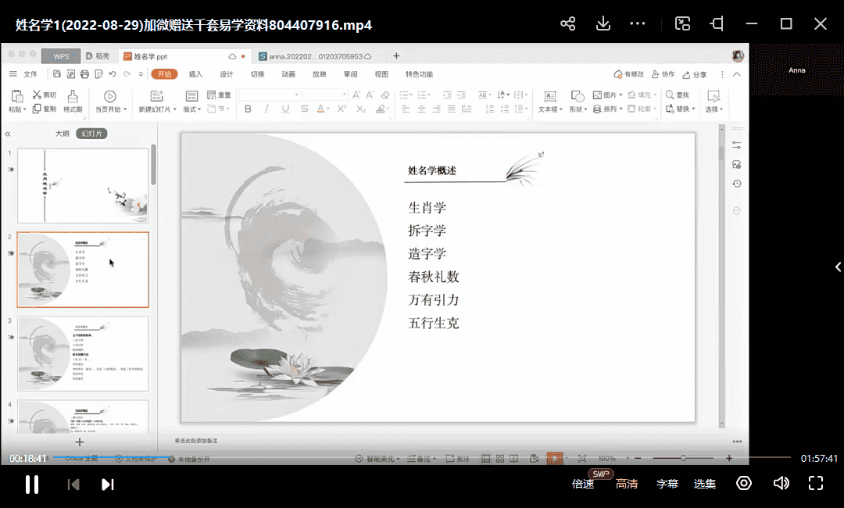Pin the player window on top
844x508 pixels.
[x=717, y=23]
